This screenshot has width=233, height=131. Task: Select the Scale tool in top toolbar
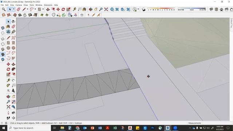(x=68, y=9)
